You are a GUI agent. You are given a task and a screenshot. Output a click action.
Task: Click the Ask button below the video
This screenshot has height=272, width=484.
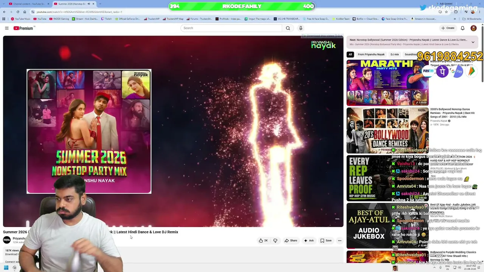tap(309, 241)
